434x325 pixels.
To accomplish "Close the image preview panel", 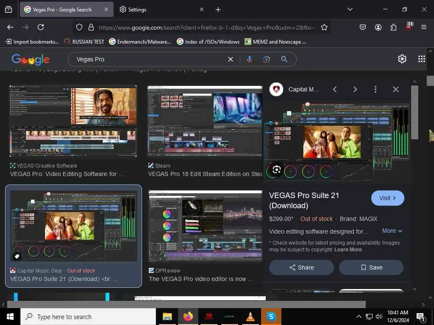I will click(396, 89).
